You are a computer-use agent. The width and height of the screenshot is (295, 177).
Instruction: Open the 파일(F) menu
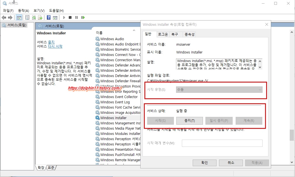[x=8, y=11]
